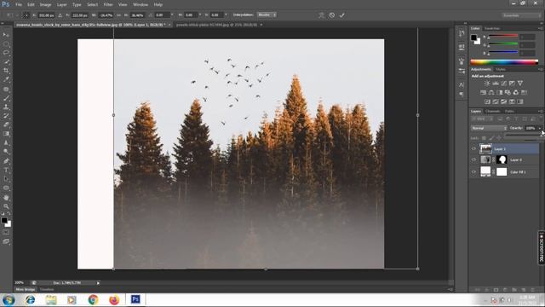Open the Timeline panel tab

click(47, 290)
